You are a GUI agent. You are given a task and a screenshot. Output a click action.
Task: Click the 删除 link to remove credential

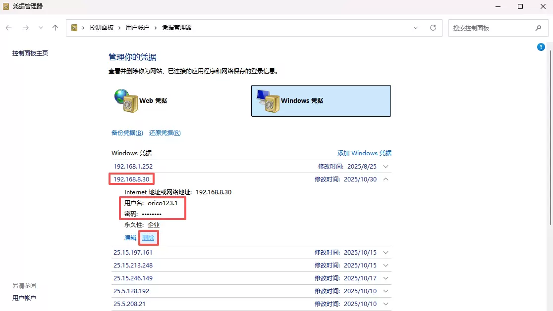[148, 238]
